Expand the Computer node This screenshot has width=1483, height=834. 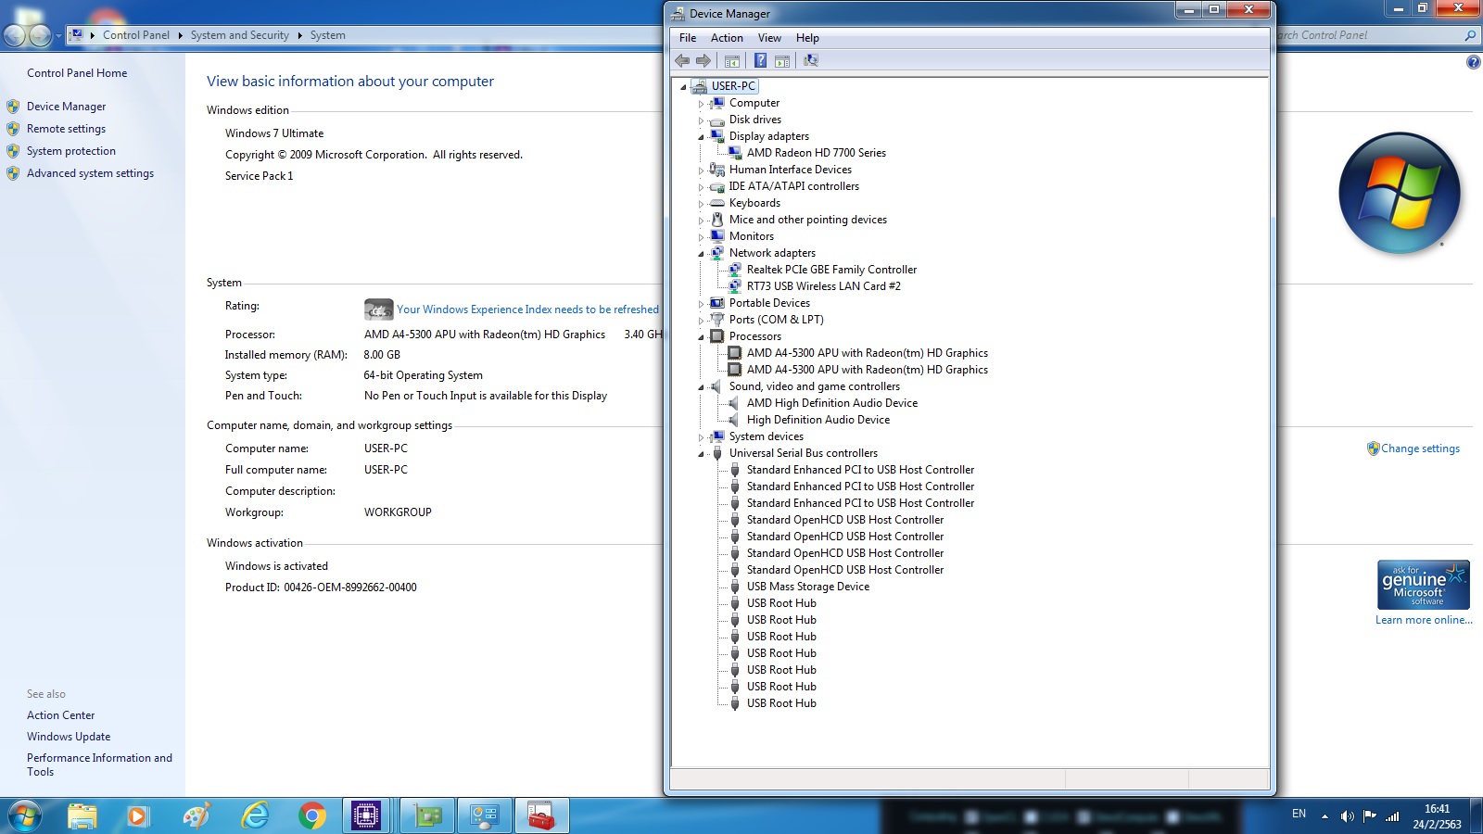(701, 104)
